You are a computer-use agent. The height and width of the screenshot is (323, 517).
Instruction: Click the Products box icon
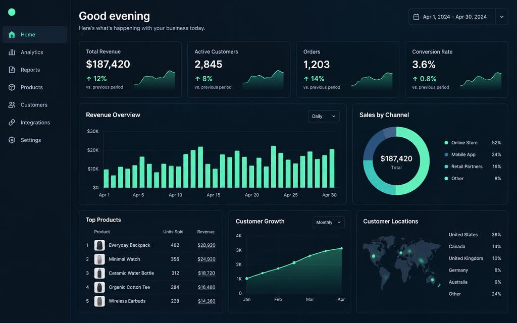pyautogui.click(x=12, y=87)
